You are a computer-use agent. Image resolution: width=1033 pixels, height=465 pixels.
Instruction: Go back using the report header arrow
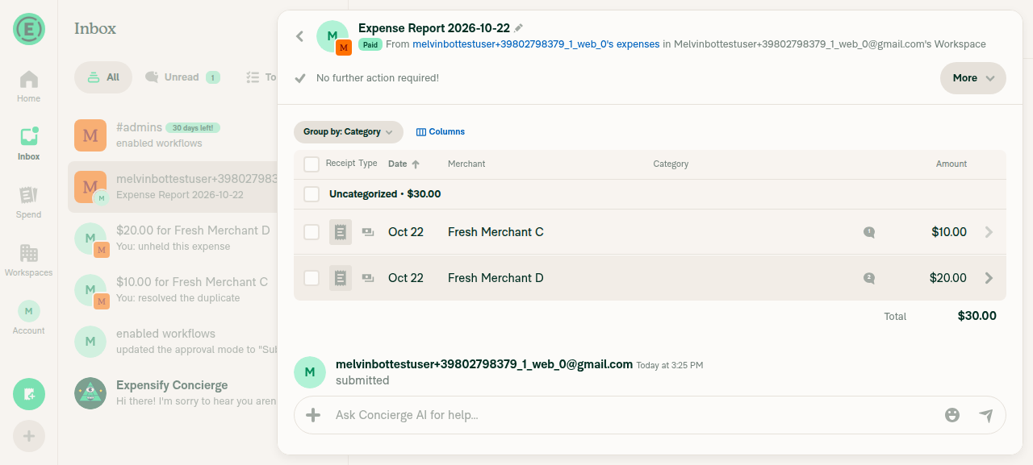[x=299, y=36]
